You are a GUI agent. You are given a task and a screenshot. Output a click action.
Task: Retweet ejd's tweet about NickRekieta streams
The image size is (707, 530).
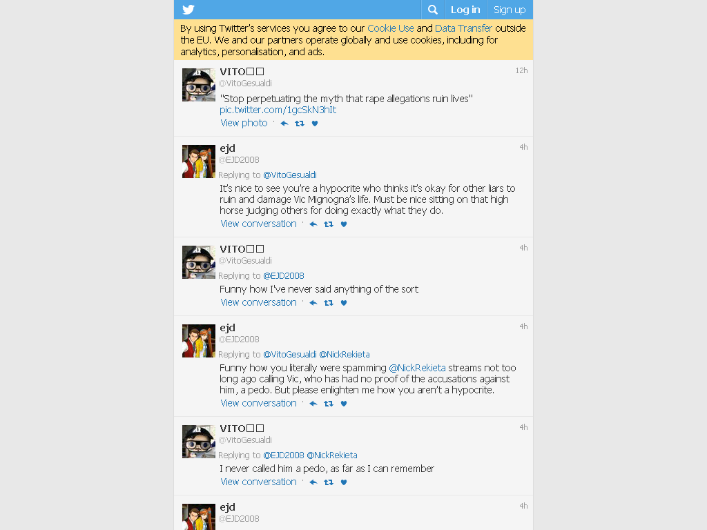tap(329, 404)
